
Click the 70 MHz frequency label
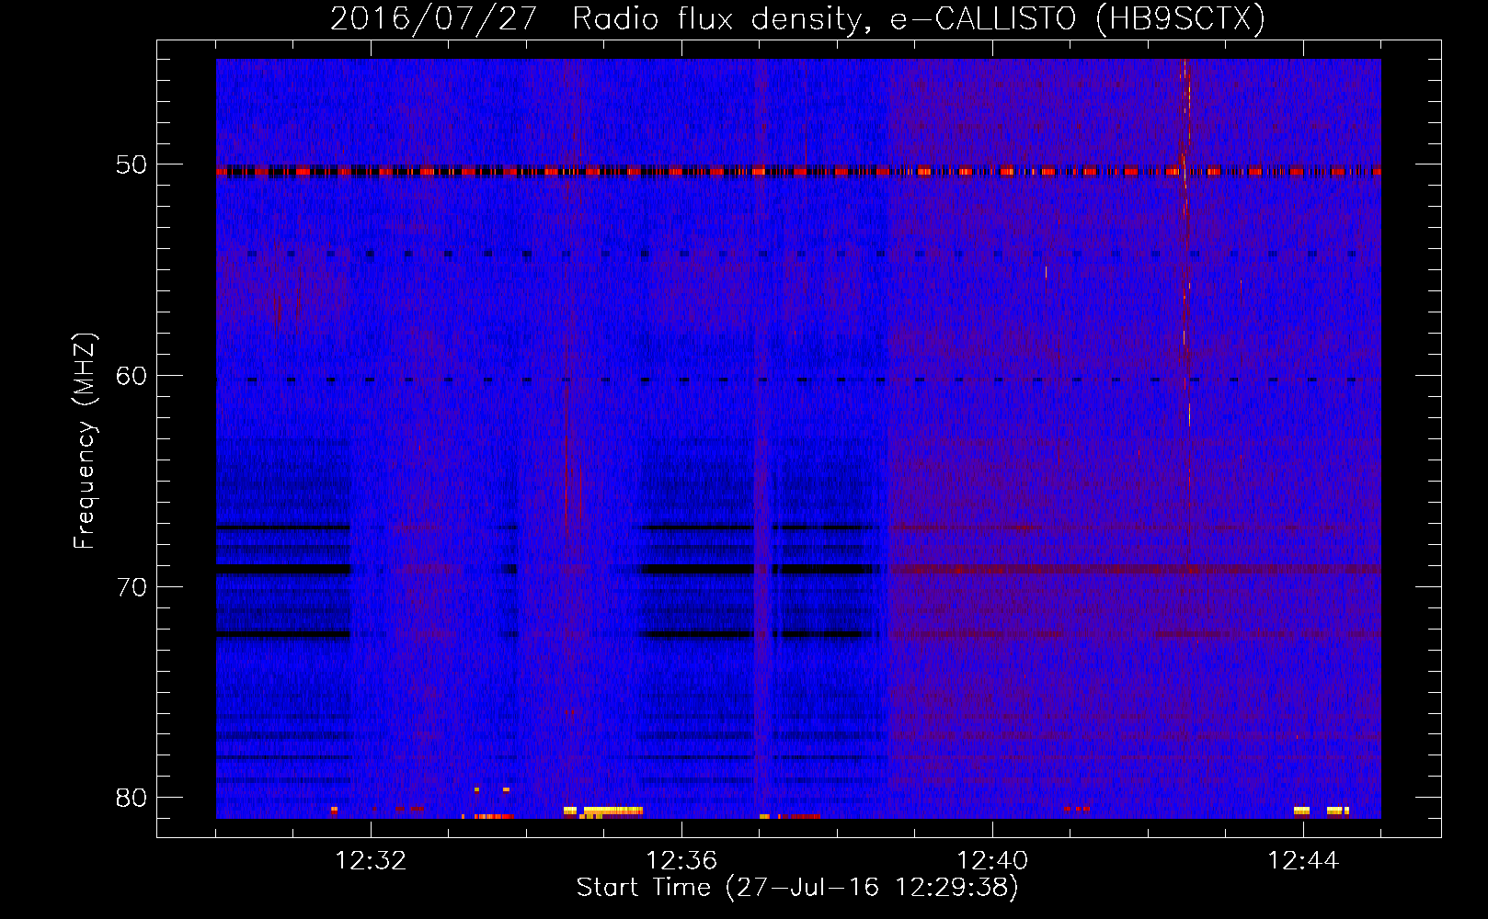click(x=132, y=586)
